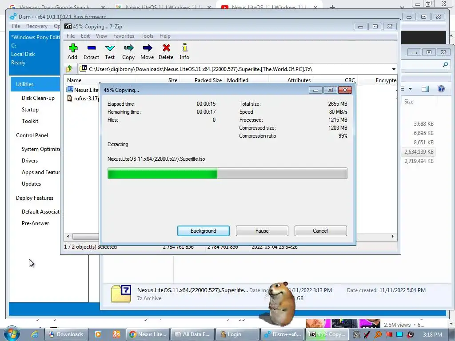Open the File menu in Dism++

click(x=16, y=26)
